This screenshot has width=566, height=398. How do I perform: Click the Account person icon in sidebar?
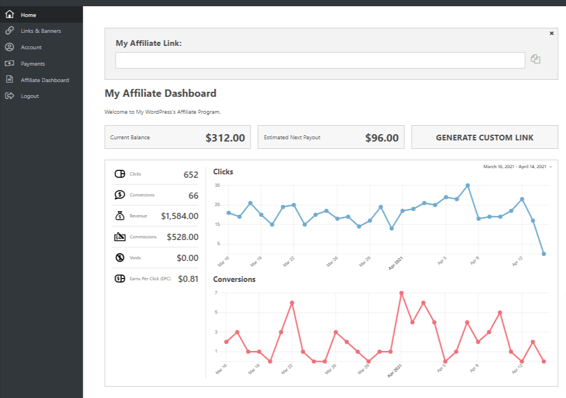[9, 48]
